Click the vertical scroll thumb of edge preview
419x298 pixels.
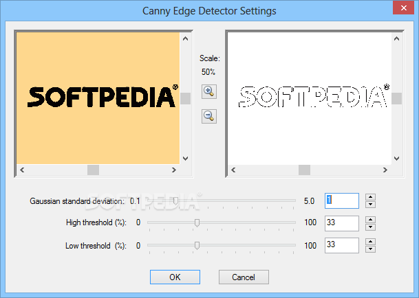[x=397, y=99]
